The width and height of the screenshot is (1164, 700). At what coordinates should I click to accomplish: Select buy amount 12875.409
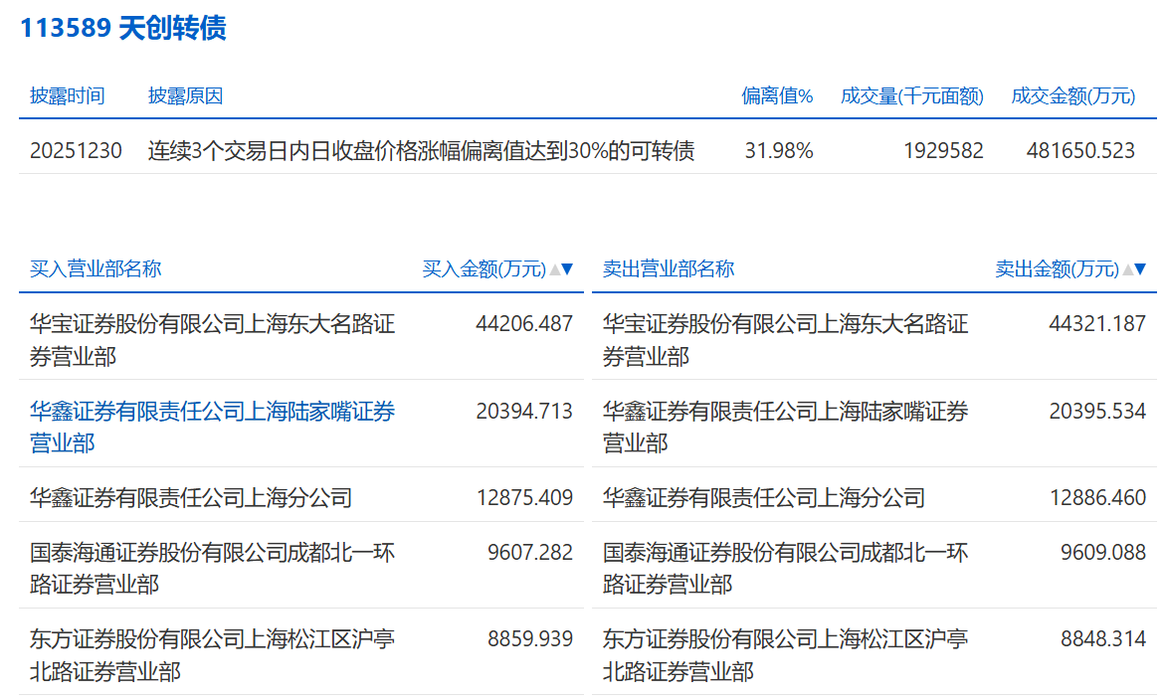tap(524, 497)
